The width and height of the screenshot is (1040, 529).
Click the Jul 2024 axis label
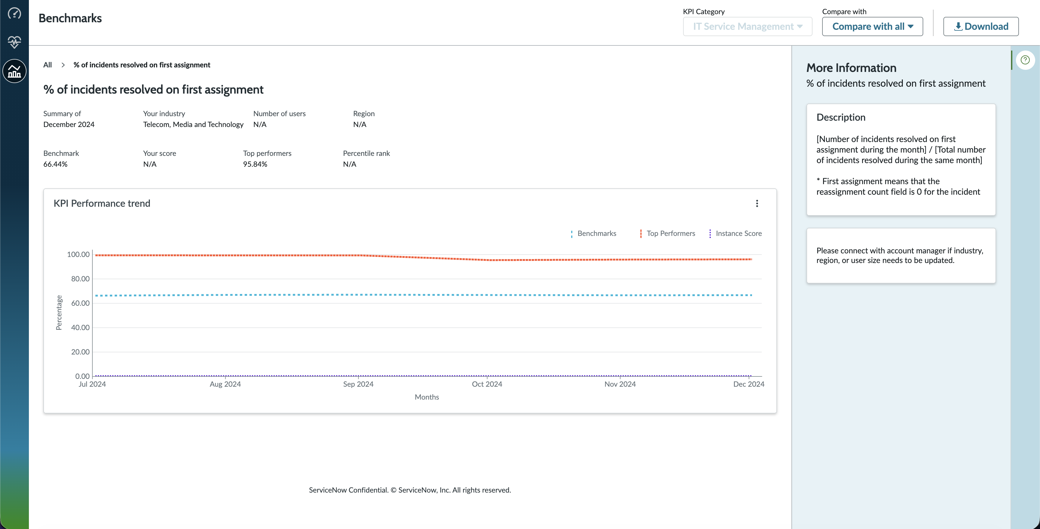92,384
